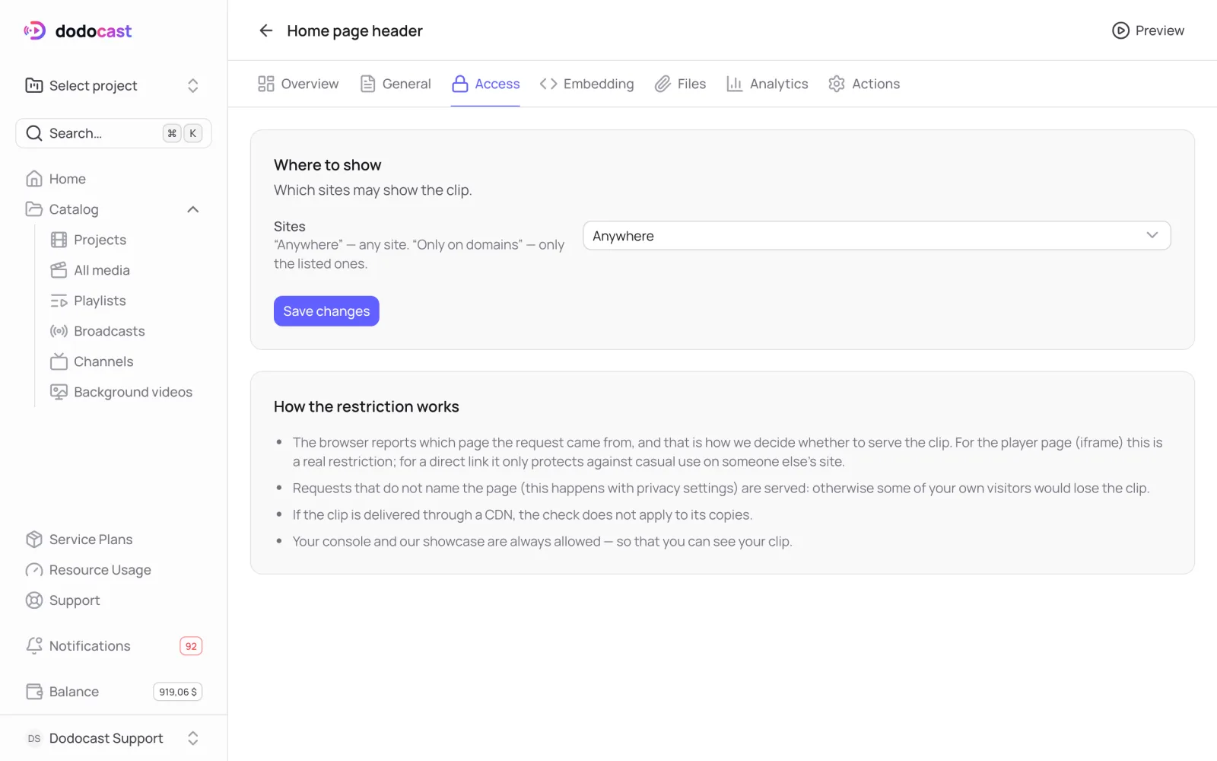Click the dodocast logo icon

(35, 30)
